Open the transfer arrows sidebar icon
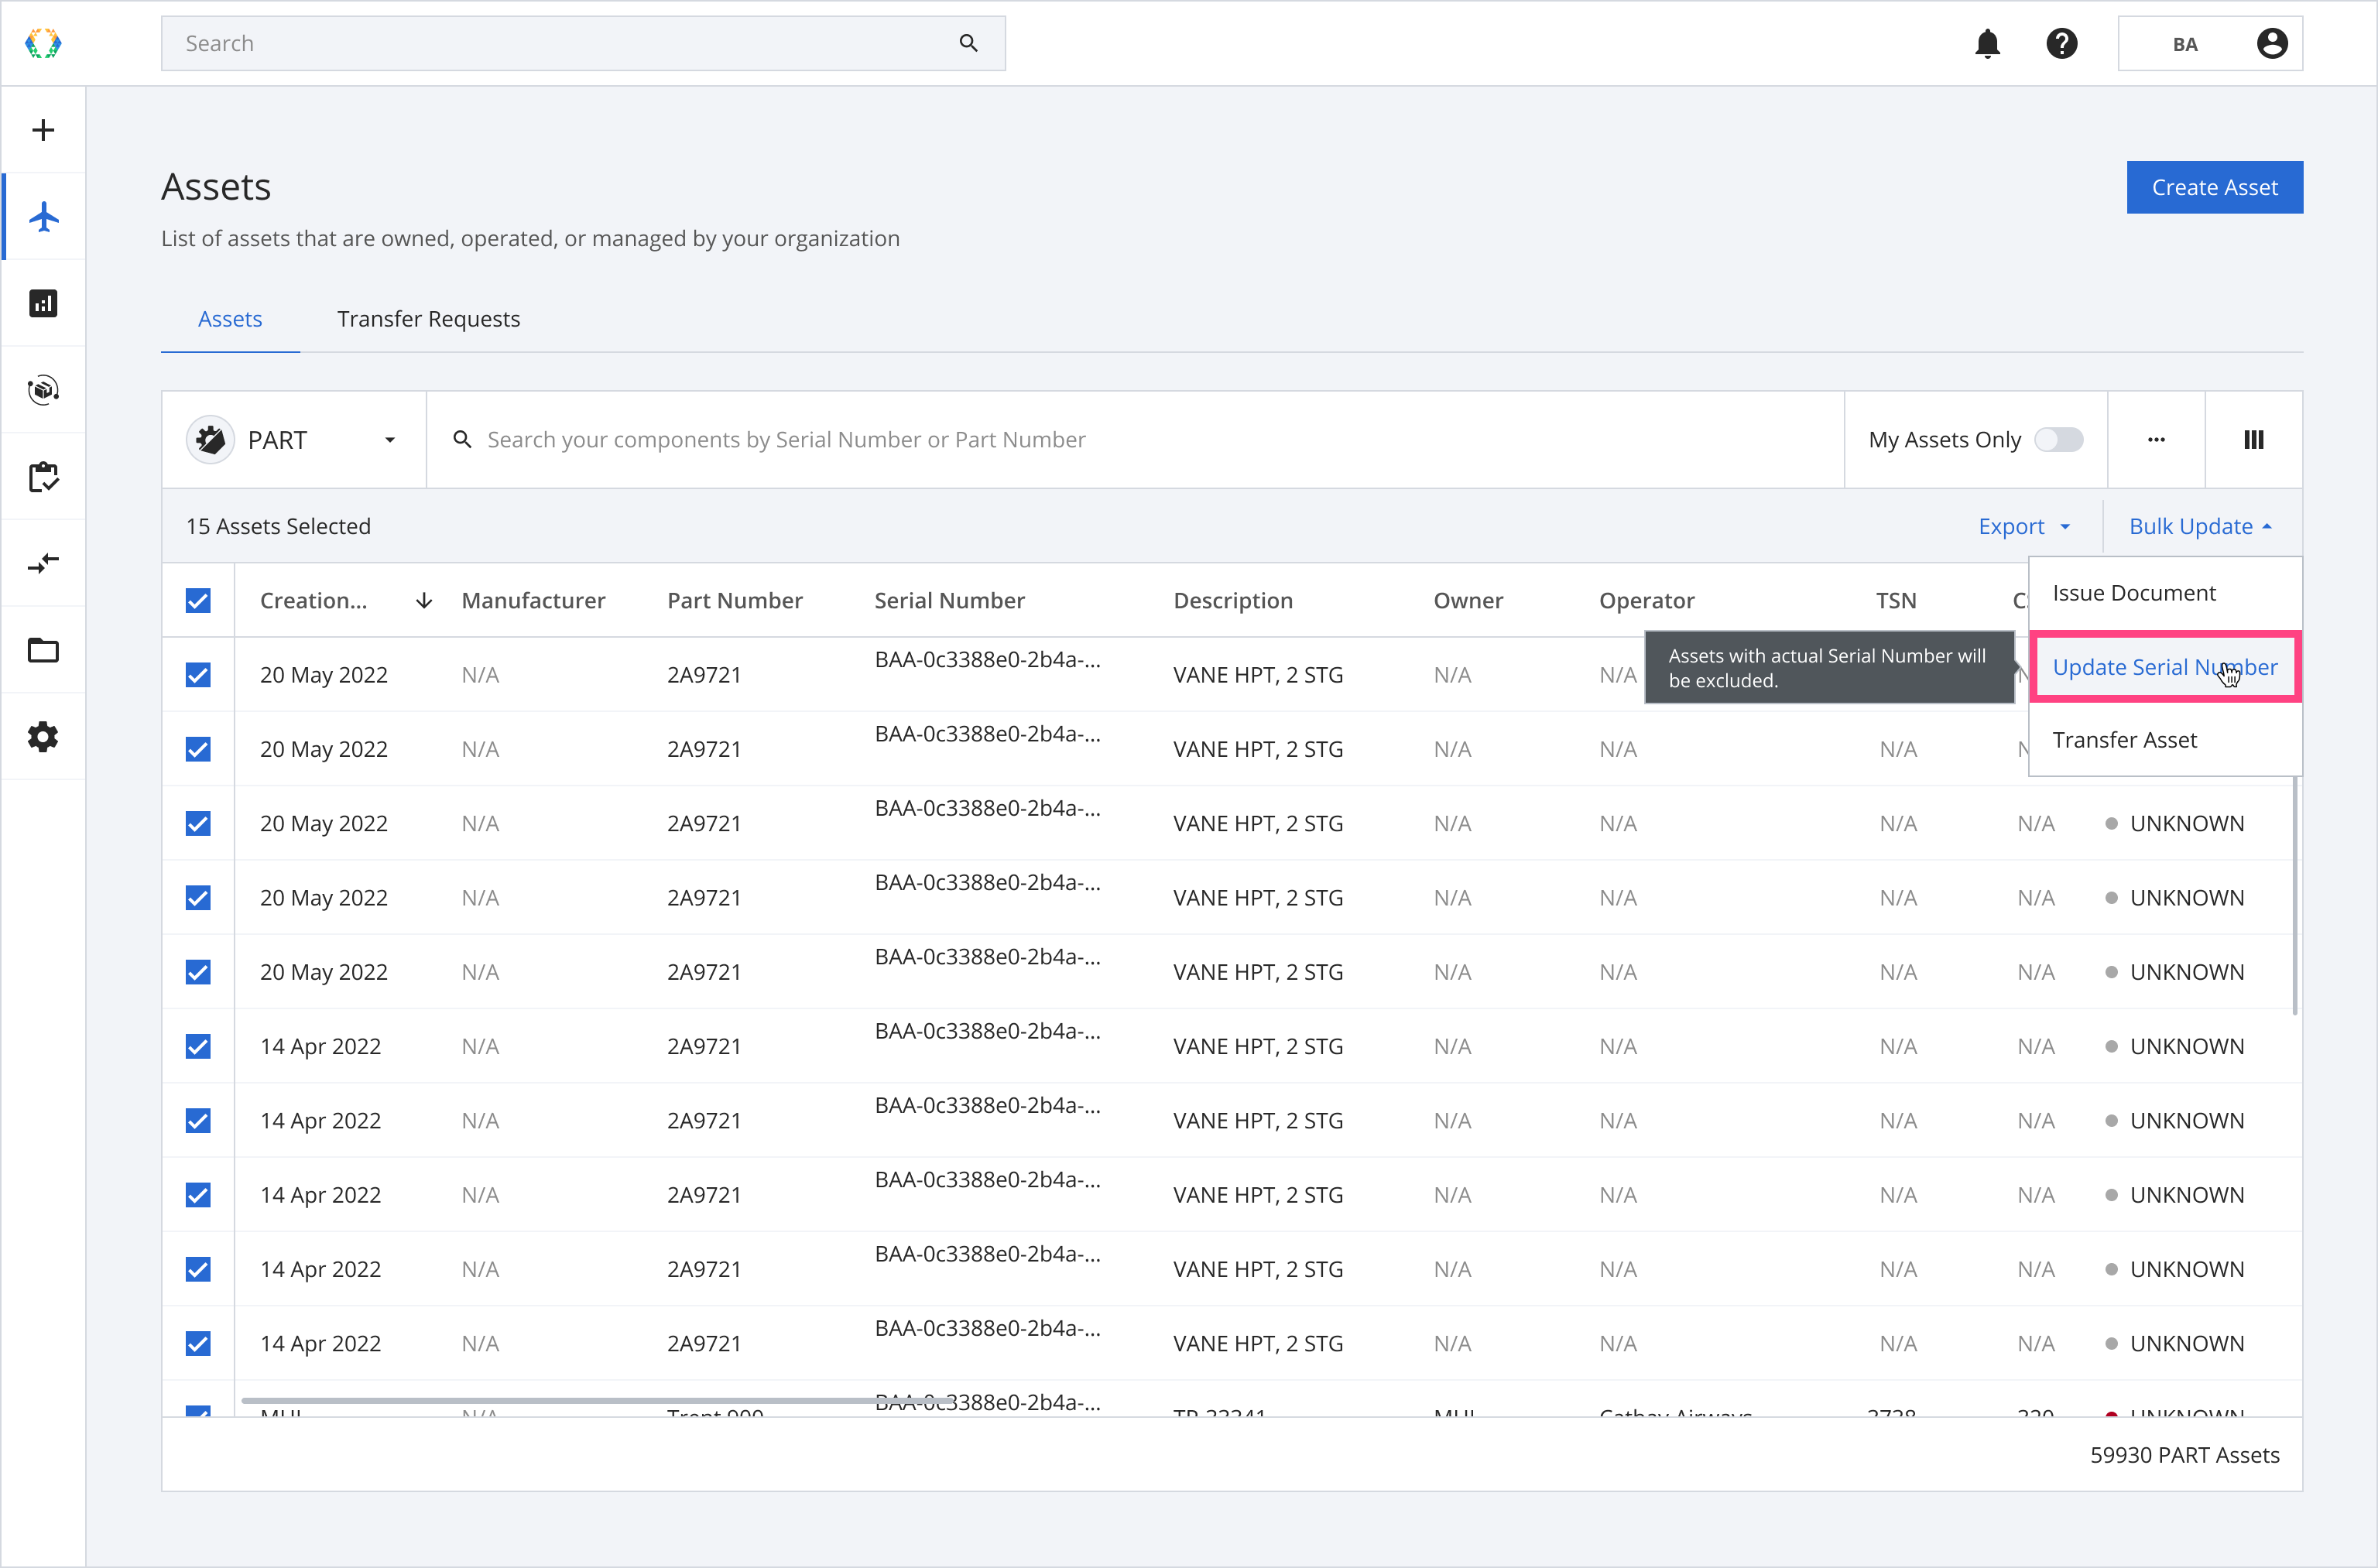Image resolution: width=2378 pixels, height=1568 pixels. coord(43,563)
